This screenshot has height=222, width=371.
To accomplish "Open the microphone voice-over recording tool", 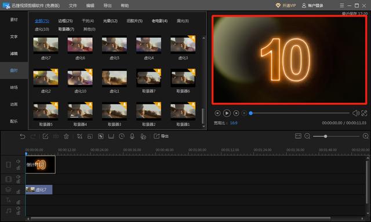I will (x=132, y=136).
